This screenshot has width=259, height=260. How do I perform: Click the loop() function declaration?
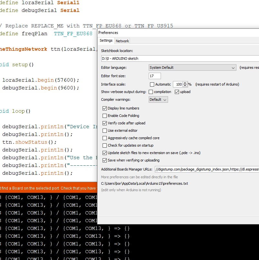[x=15, y=111]
